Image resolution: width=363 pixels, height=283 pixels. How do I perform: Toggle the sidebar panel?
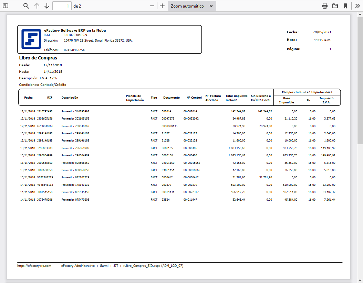click(6, 6)
